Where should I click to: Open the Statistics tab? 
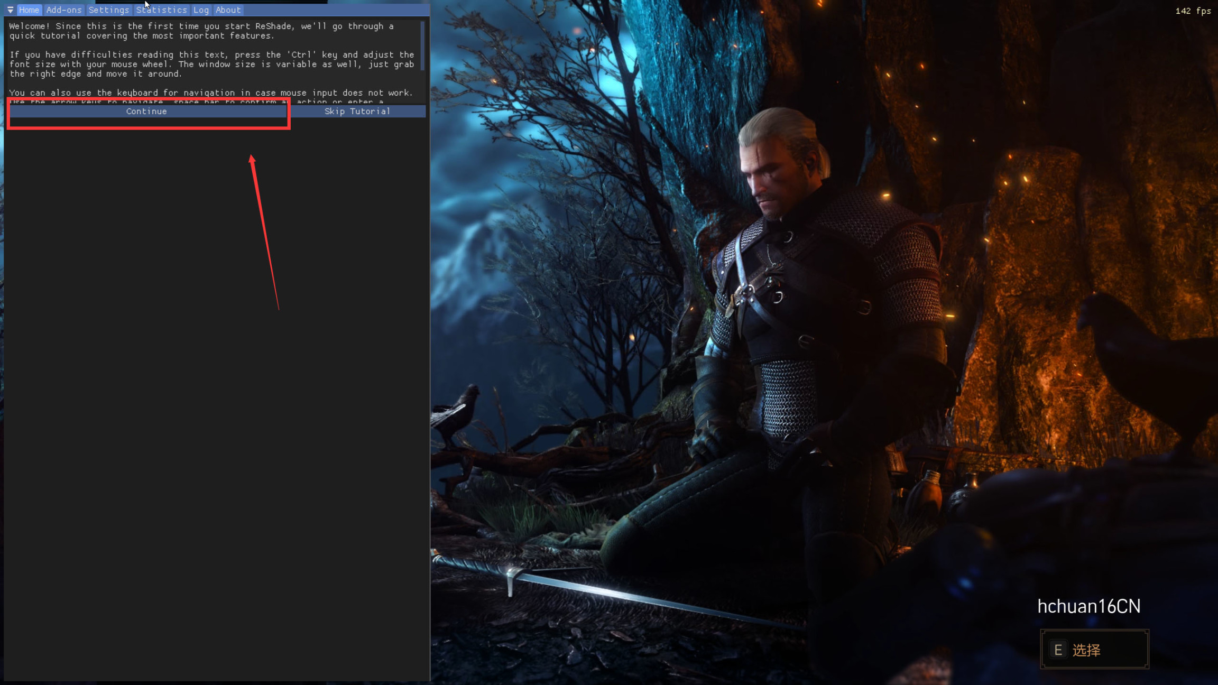(x=161, y=10)
